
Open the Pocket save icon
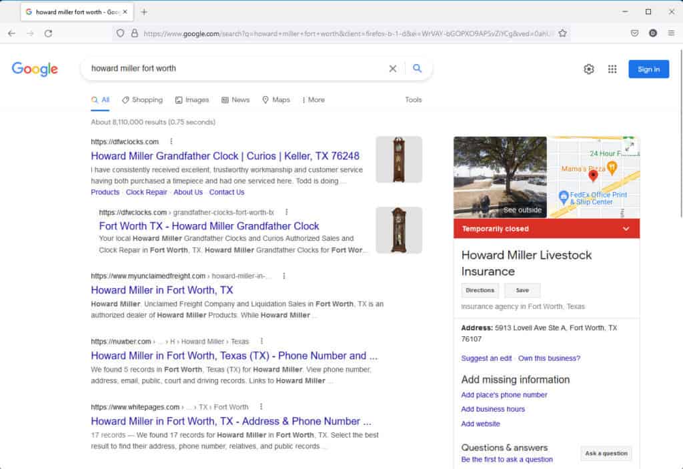(x=635, y=33)
